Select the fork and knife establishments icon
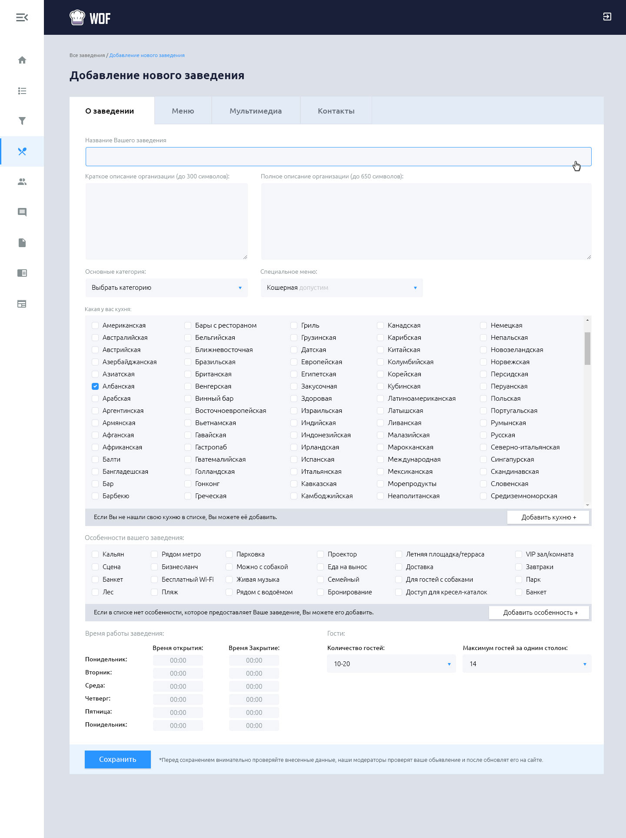Image resolution: width=626 pixels, height=838 pixels. (x=22, y=151)
